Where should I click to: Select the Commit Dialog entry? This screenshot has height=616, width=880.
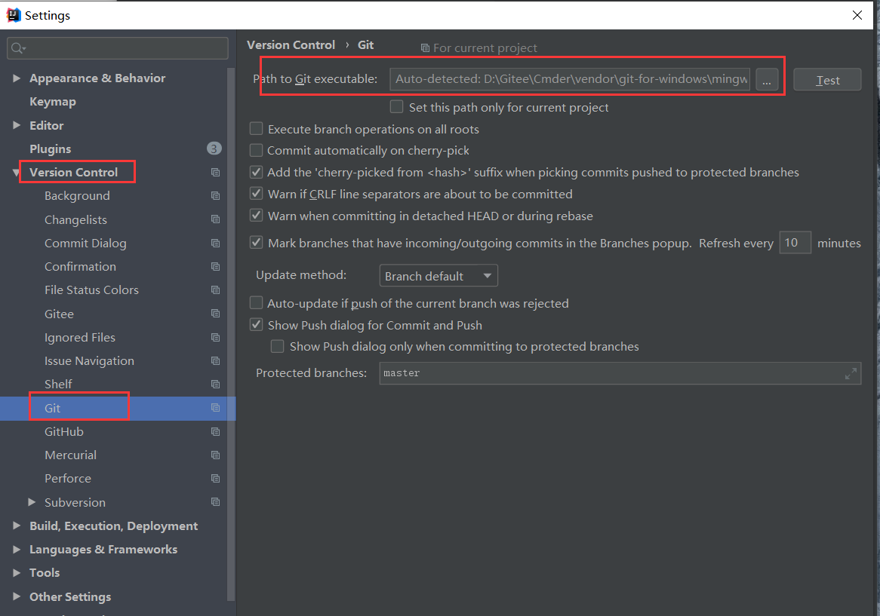pyautogui.click(x=85, y=244)
